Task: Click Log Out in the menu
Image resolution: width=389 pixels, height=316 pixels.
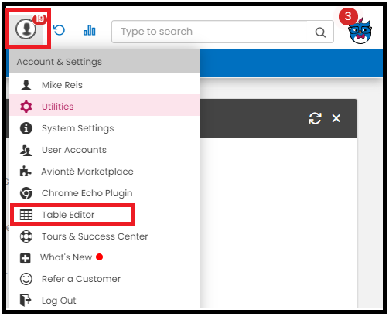Action: coord(104,301)
